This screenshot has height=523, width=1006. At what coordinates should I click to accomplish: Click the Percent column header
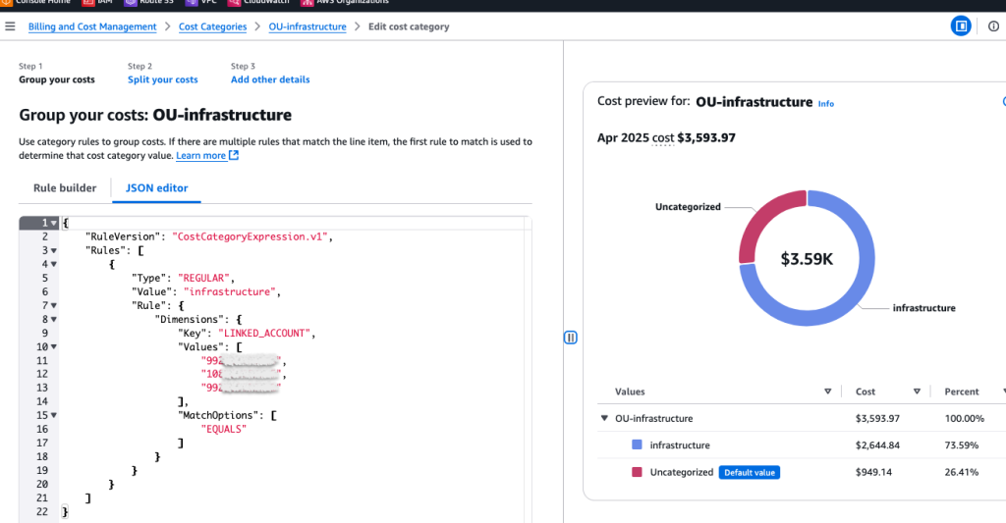tap(961, 391)
